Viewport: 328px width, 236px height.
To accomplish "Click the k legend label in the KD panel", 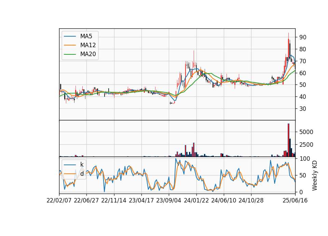I will (82, 165).
